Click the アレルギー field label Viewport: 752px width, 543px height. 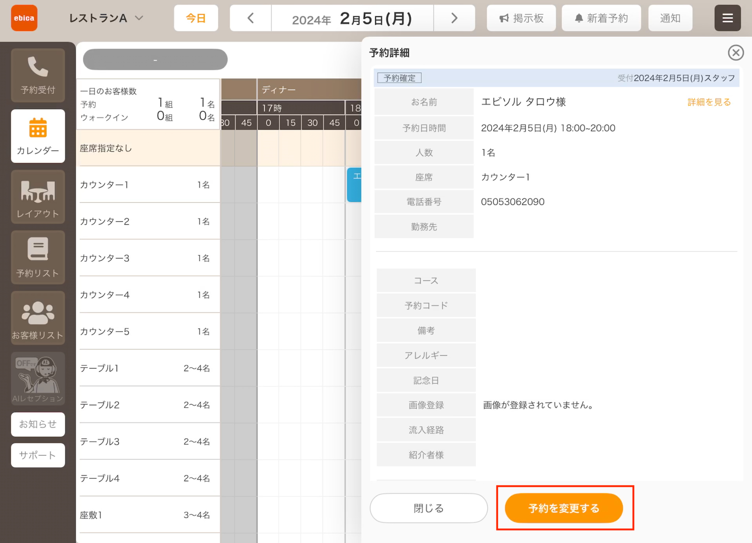(x=426, y=356)
